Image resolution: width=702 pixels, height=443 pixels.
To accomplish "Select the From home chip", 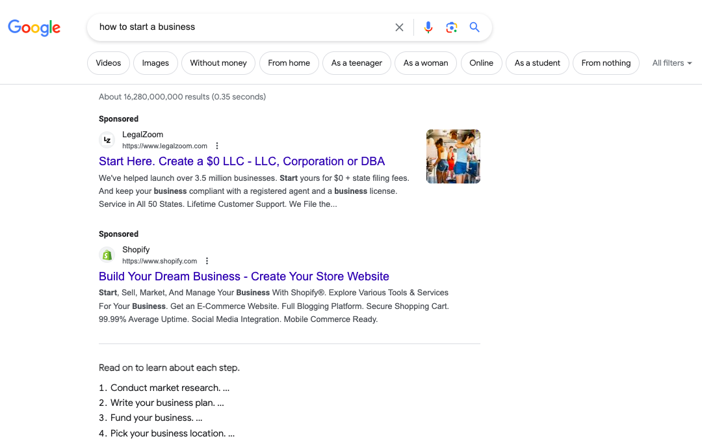I will (289, 63).
